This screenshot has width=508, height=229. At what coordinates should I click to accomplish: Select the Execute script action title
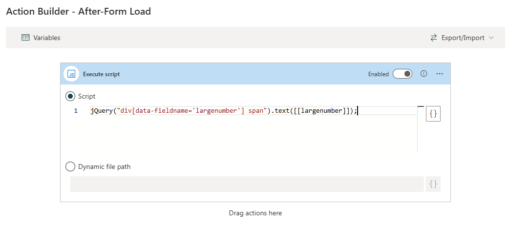(x=101, y=74)
